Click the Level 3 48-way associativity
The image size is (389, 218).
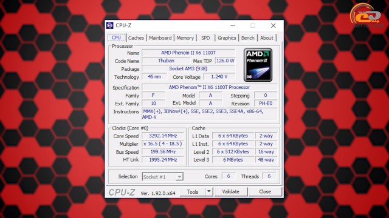tap(266, 160)
